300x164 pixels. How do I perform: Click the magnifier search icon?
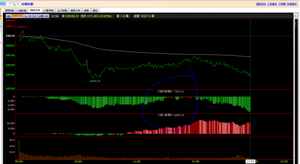pos(14,4)
